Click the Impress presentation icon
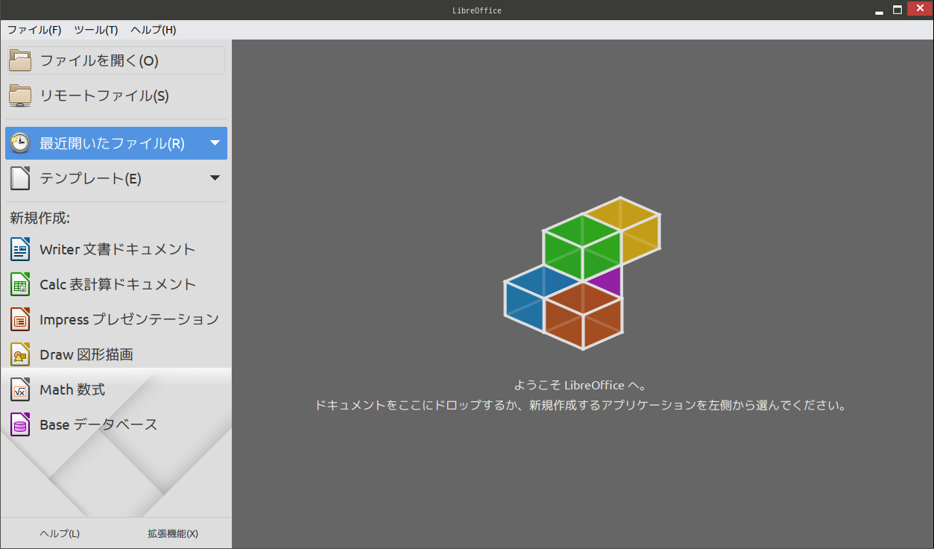This screenshot has width=934, height=549. click(x=20, y=319)
